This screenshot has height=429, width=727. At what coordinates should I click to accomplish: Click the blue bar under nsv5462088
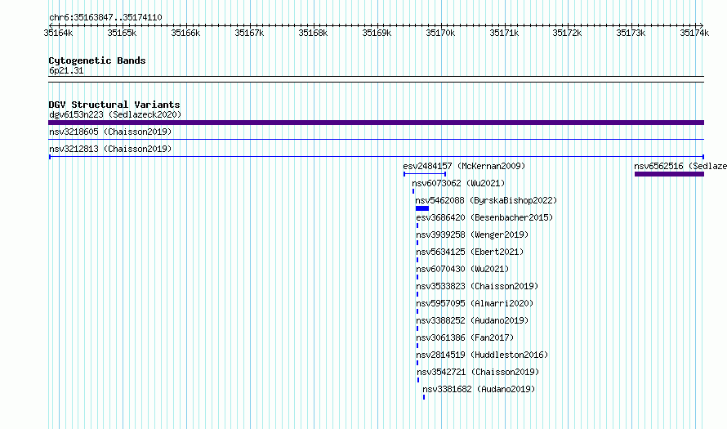click(422, 208)
